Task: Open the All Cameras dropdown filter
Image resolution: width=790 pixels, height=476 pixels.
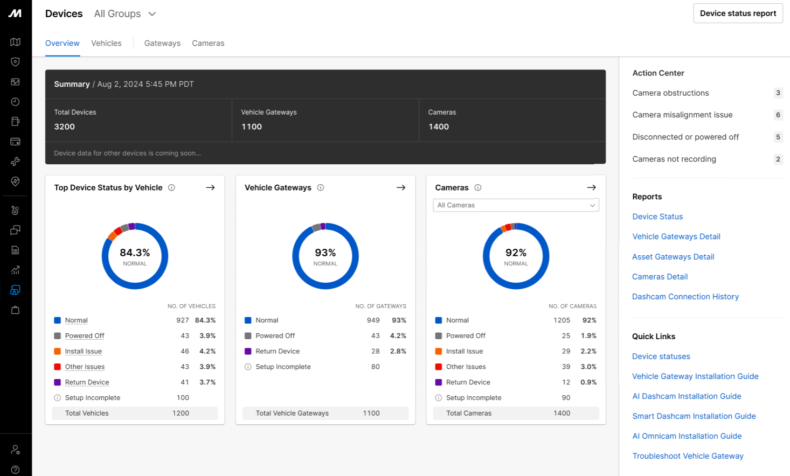Action: [x=516, y=205]
